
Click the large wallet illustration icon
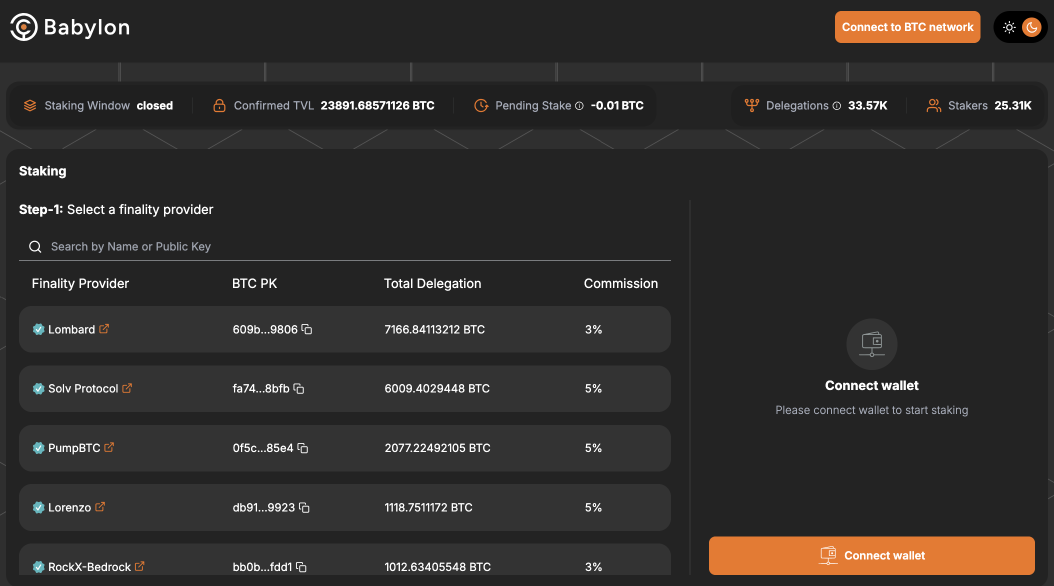point(872,344)
